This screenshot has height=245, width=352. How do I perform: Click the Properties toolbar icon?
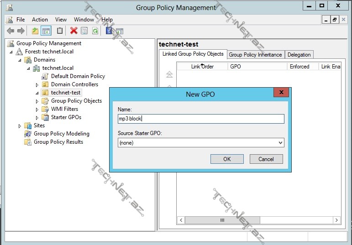[84, 31]
